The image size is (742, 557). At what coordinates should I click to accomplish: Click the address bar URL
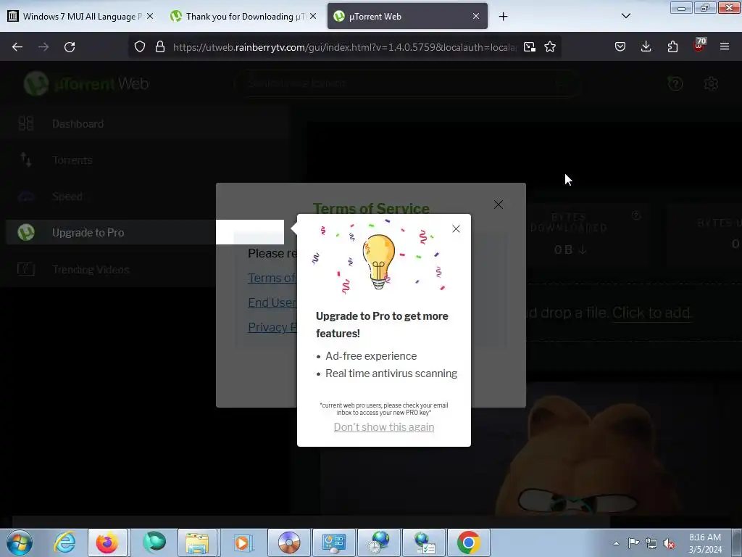(344, 47)
